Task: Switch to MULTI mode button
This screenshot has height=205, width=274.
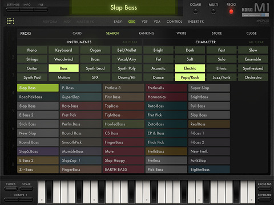Action: [213, 11]
